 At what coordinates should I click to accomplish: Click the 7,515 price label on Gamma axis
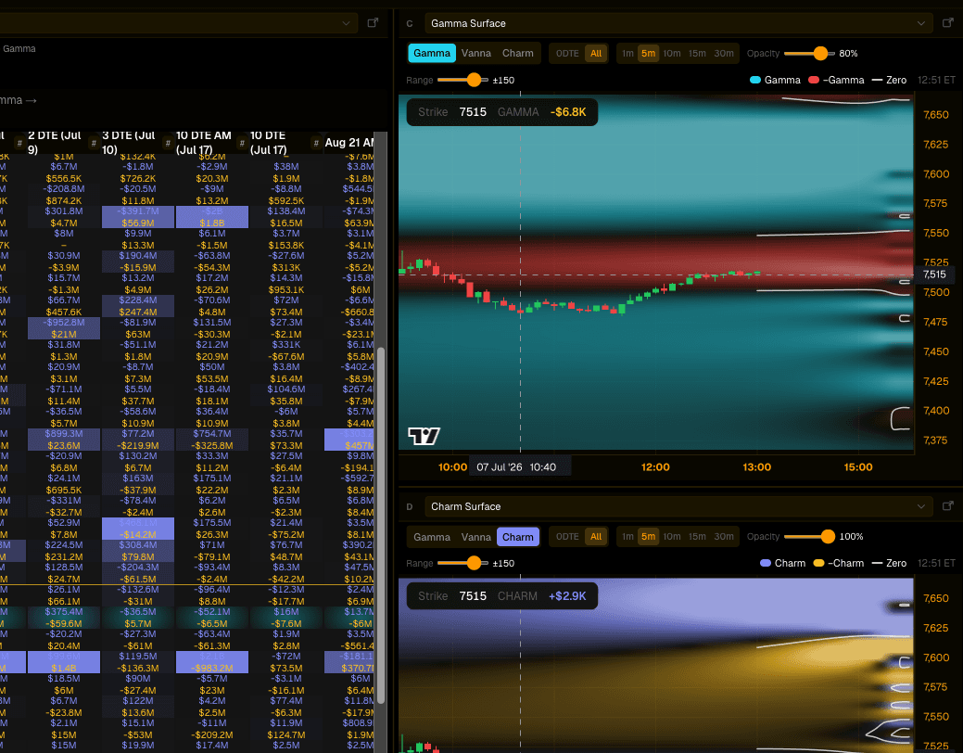coord(935,274)
